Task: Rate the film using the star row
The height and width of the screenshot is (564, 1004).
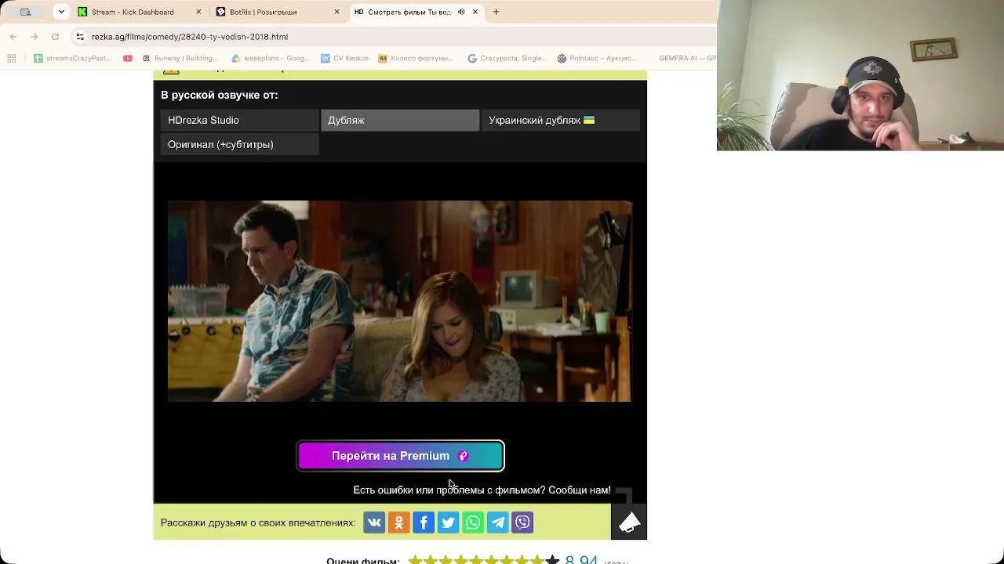Action: click(x=483, y=561)
